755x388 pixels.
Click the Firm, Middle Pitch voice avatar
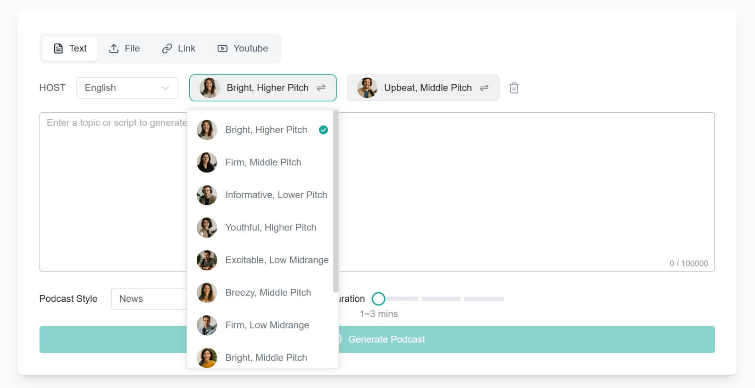(x=207, y=163)
